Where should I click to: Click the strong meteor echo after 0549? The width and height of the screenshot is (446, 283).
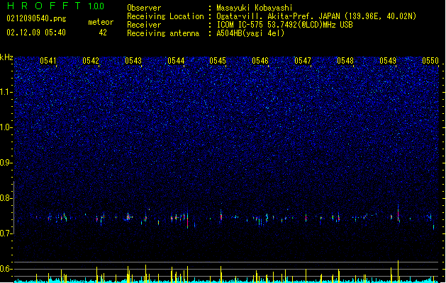(x=398, y=214)
